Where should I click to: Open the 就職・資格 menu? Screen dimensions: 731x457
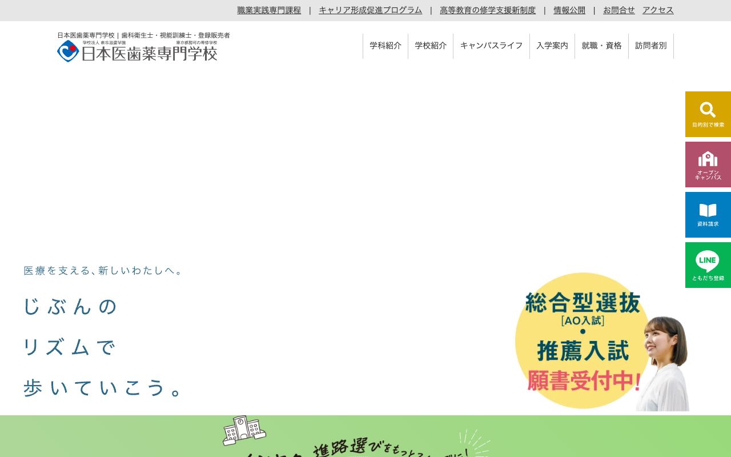click(x=601, y=46)
